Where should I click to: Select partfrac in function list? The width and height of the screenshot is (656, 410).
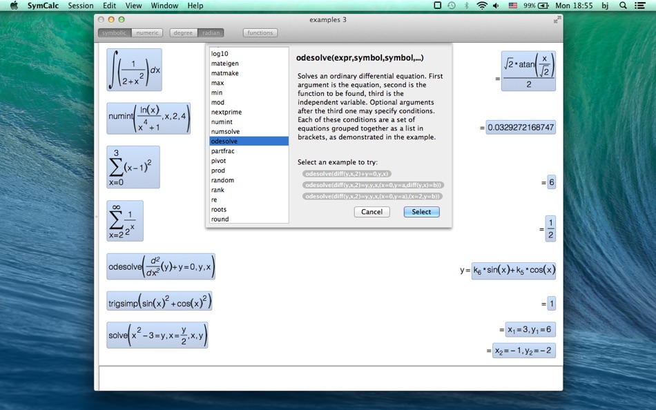tap(249, 151)
